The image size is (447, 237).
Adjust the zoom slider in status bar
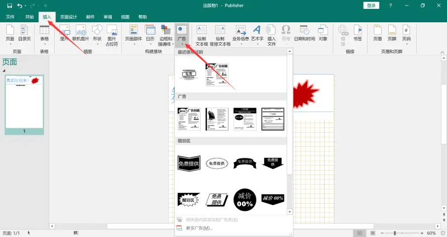[394, 233]
